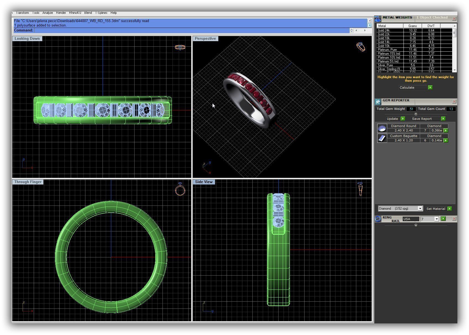Click the USA ring standard field
Viewport: 469px width, 335px height.
pyautogui.click(x=411, y=219)
